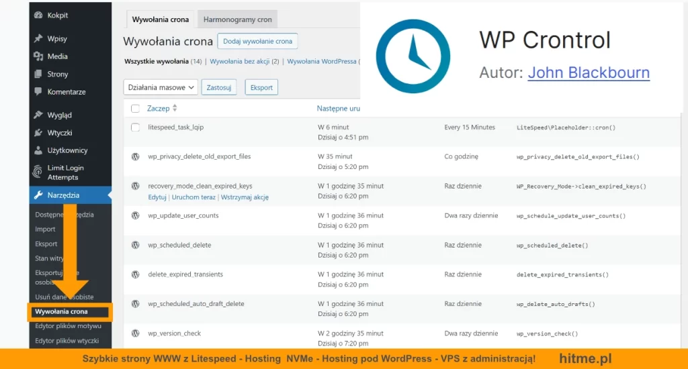
Task: Click WordPress logo beside wp_update_user_counts
Action: pos(135,215)
